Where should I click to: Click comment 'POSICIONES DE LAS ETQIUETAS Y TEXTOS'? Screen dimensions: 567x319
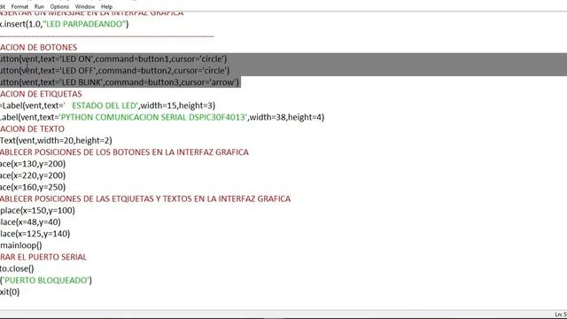(x=145, y=198)
